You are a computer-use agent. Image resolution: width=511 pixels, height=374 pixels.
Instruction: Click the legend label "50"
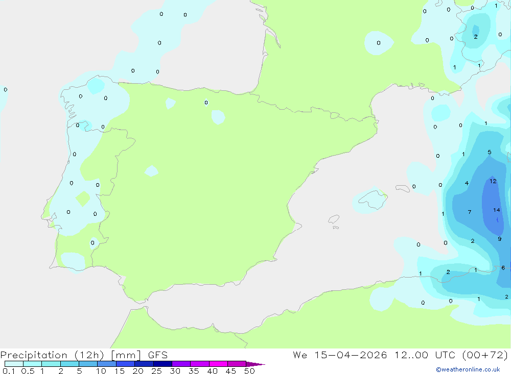pos(249,371)
